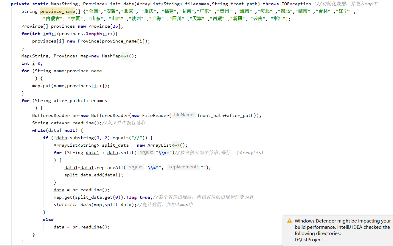Expand the folded <~> after HashMap

coord(125,56)
